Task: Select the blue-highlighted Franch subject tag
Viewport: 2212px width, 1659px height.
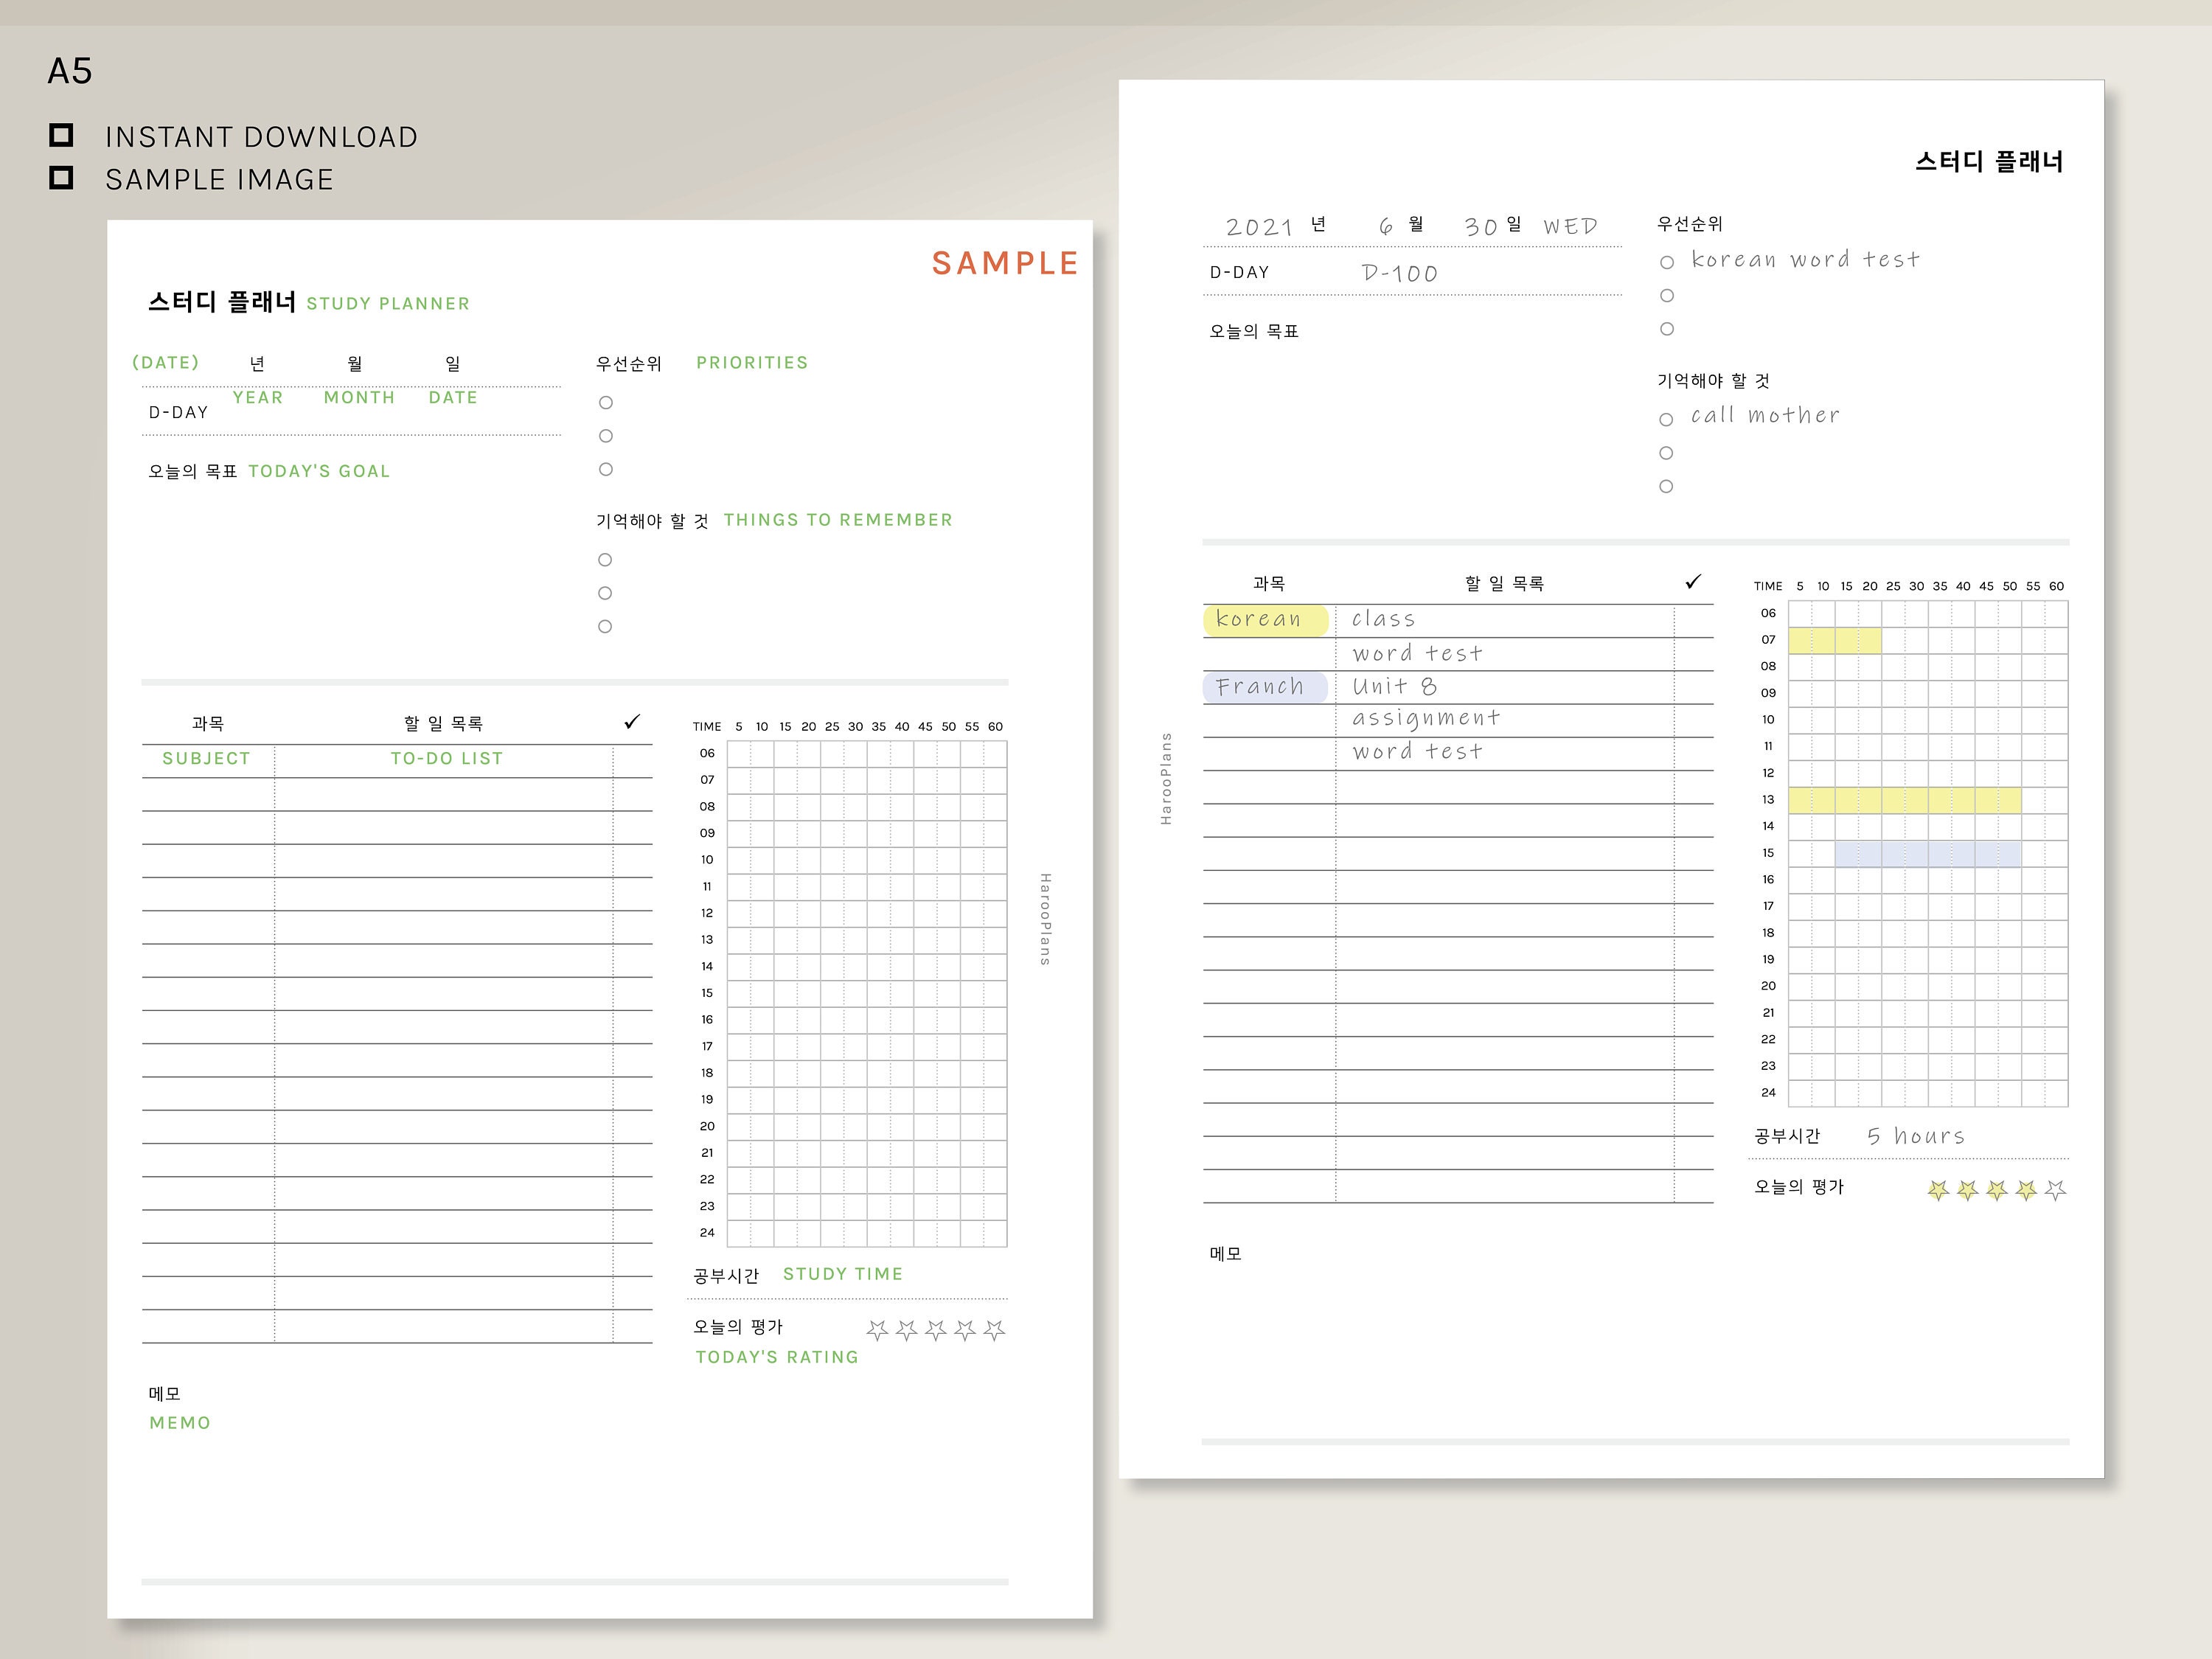Action: [1264, 686]
